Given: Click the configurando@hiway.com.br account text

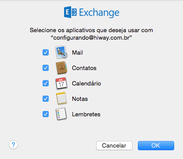Looking at the screenshot, I should (91, 38).
